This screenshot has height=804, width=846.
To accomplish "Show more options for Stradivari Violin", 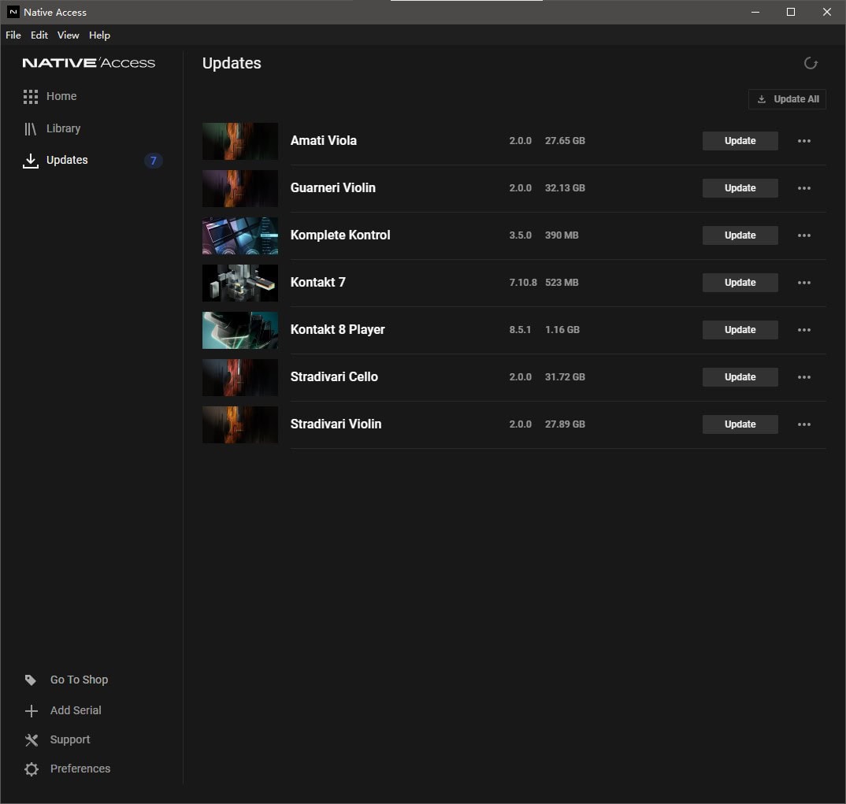I will (803, 424).
